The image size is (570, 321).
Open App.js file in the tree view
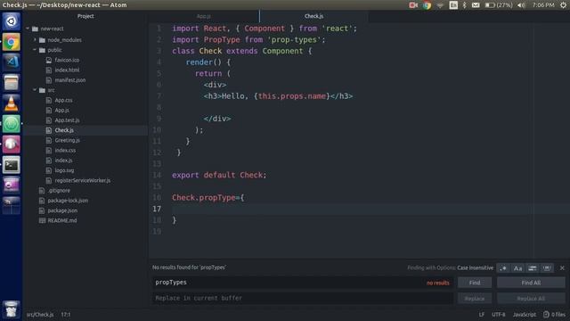coord(61,110)
